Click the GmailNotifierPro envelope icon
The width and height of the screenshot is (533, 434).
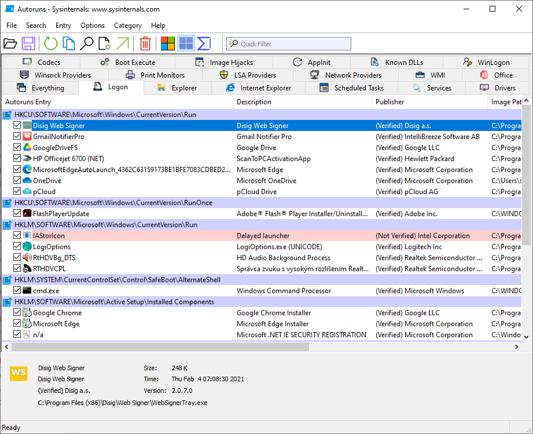click(x=27, y=137)
